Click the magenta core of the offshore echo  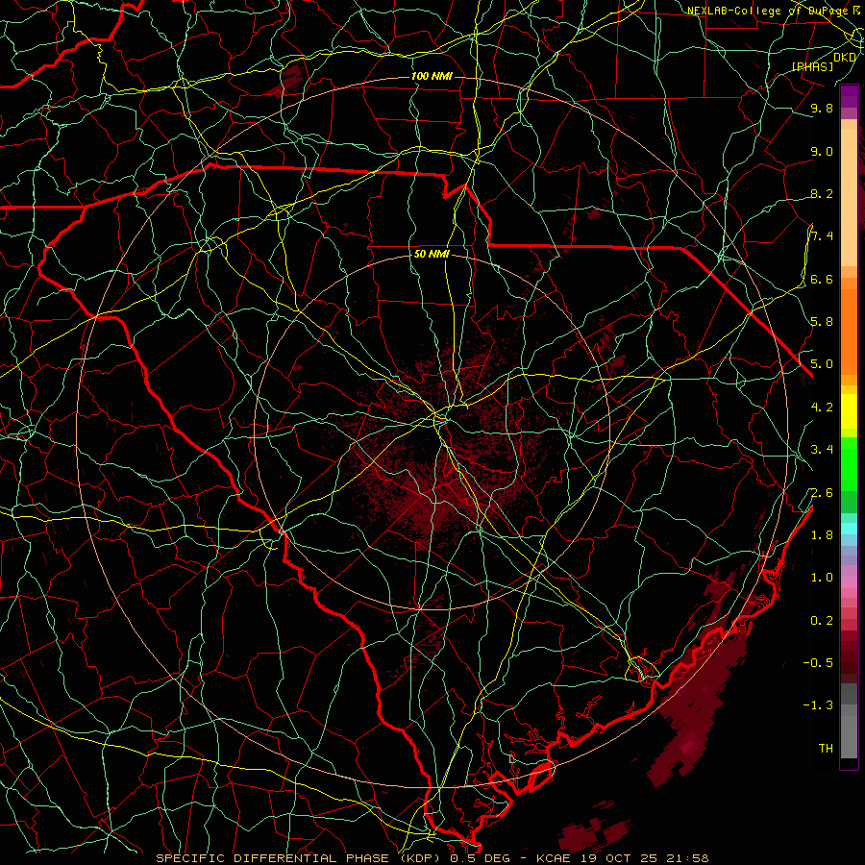click(x=689, y=746)
